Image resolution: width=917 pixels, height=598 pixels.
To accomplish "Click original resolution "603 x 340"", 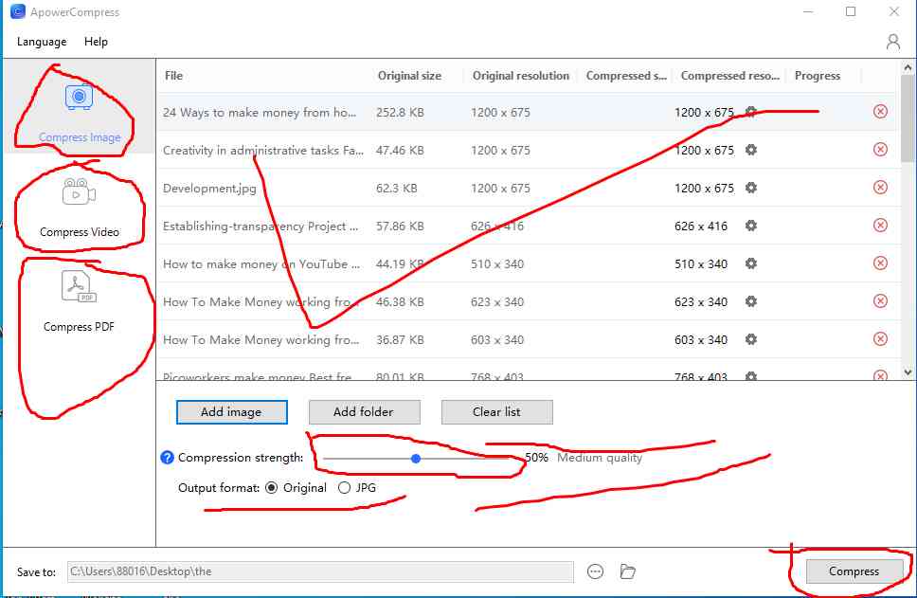I will [x=497, y=340].
